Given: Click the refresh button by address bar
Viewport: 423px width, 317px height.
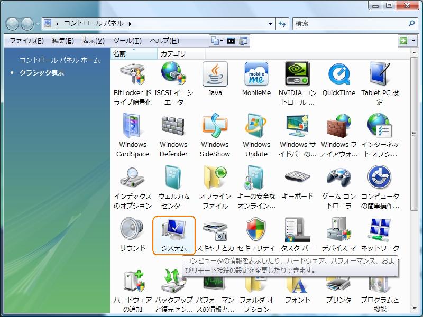Looking at the screenshot, I should click(282, 24).
